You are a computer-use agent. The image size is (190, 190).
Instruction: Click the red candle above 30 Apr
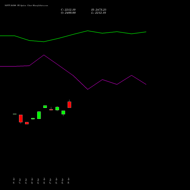pos(70,104)
